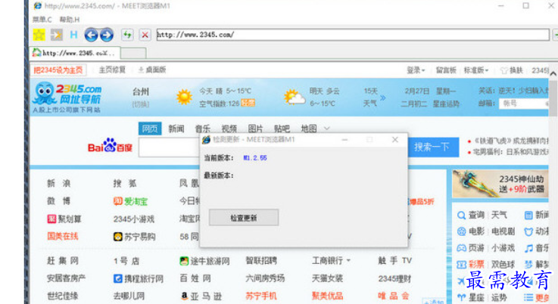
Task: Select the 网页 search tab
Action: click(x=150, y=129)
